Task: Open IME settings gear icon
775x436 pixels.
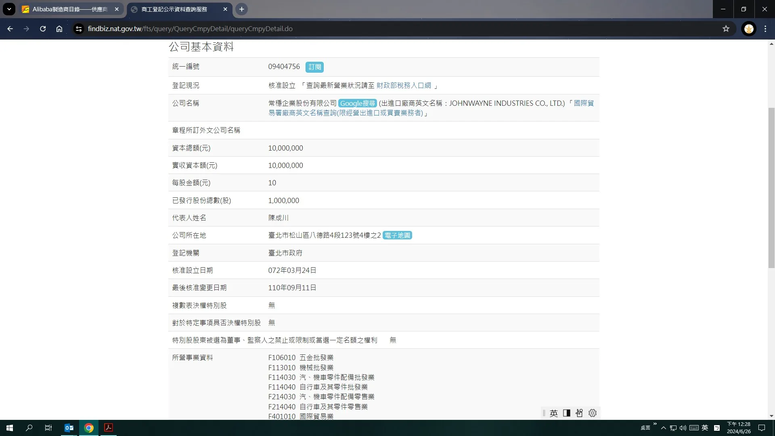Action: point(592,413)
